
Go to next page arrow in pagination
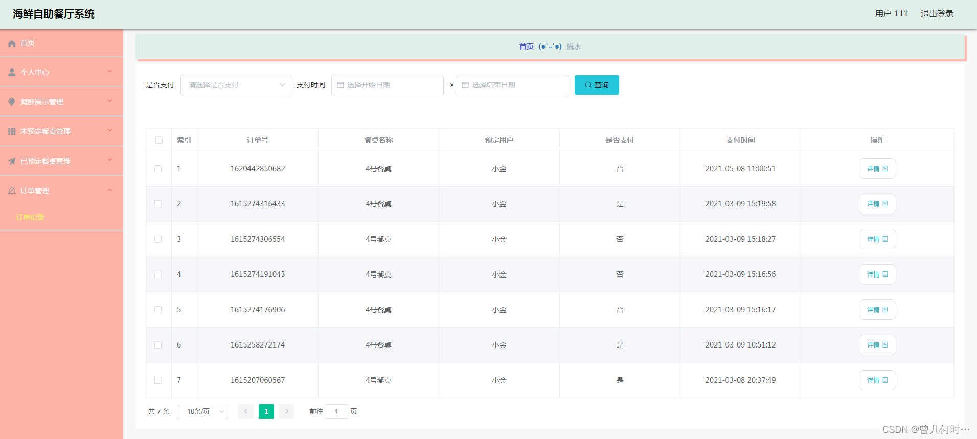click(x=287, y=411)
